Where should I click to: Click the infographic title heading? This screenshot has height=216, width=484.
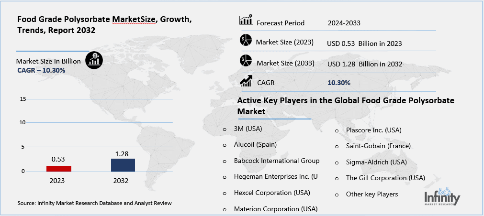105,25
